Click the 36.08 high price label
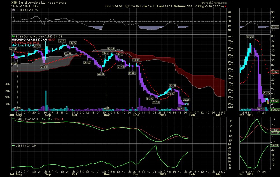Image resolution: width=280 pixels, height=177 pixels. [172, 85]
